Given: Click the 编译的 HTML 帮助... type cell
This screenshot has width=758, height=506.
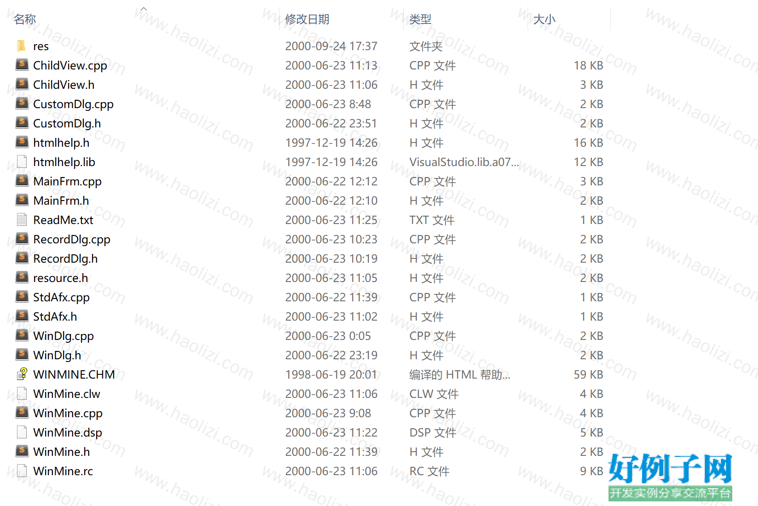Looking at the screenshot, I should pos(460,375).
